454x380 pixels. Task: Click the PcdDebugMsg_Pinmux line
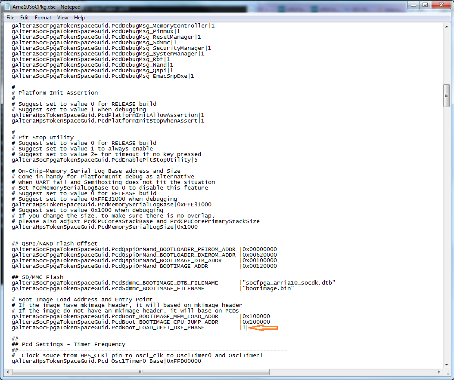[x=96, y=31]
